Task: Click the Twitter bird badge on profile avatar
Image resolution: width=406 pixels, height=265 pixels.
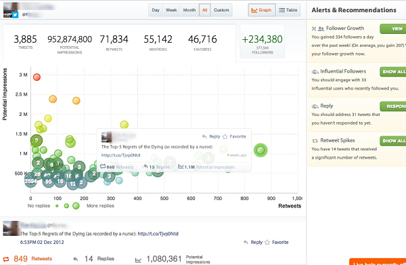Action: [x=15, y=15]
